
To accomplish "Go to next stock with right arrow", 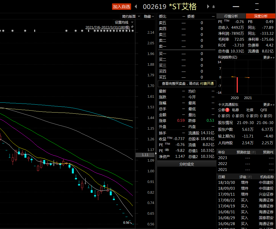I will click(x=208, y=7).
